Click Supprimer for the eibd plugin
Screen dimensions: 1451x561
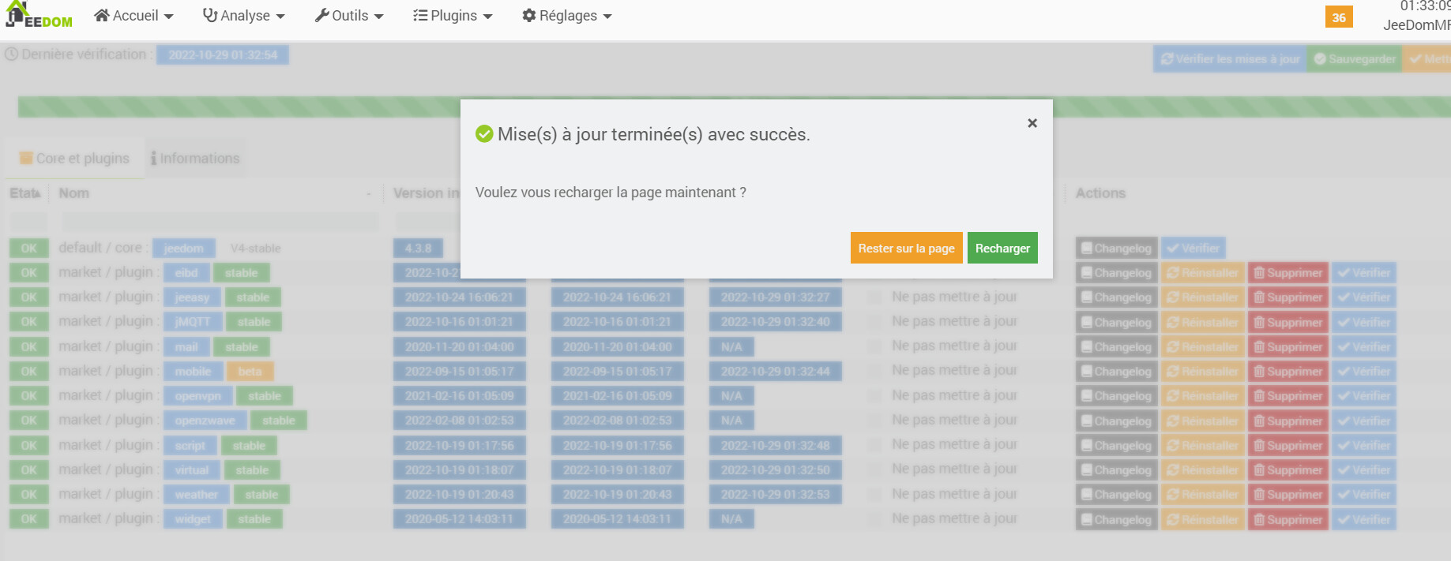1288,273
